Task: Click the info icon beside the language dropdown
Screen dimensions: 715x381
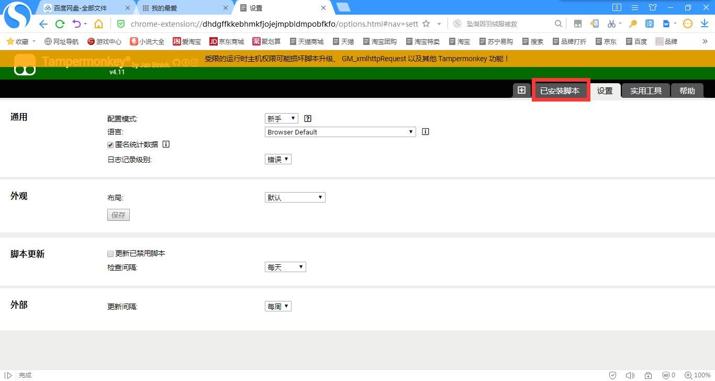Action: click(x=425, y=132)
